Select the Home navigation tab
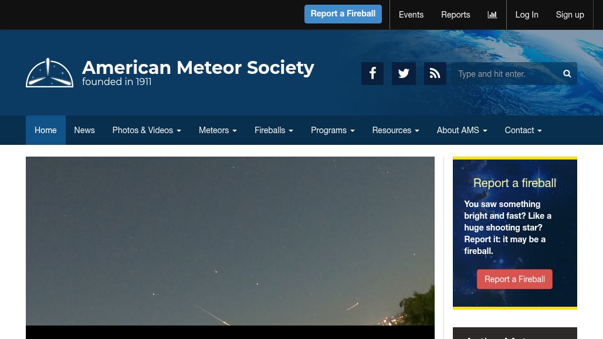603x339 pixels. tap(45, 130)
